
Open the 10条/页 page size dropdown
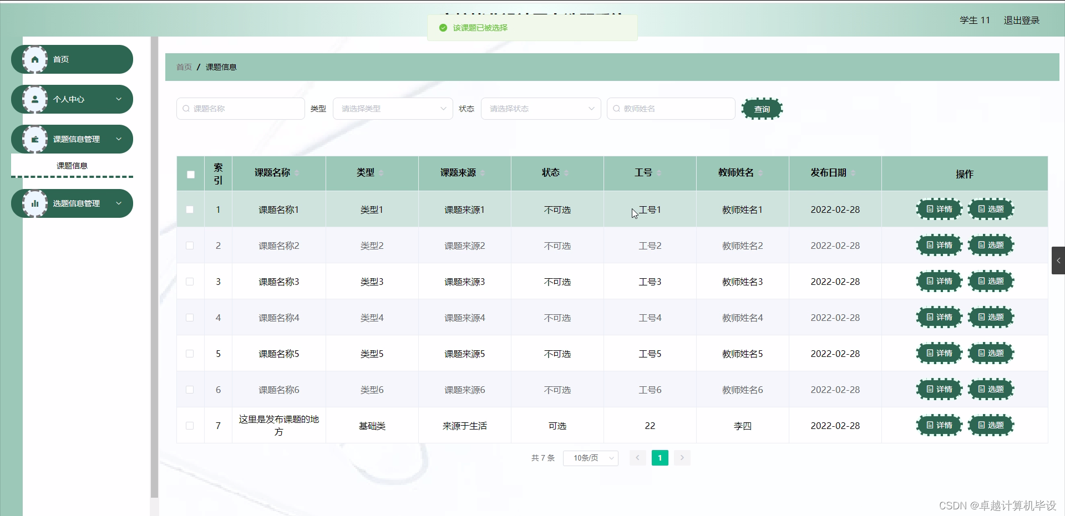tap(591, 458)
